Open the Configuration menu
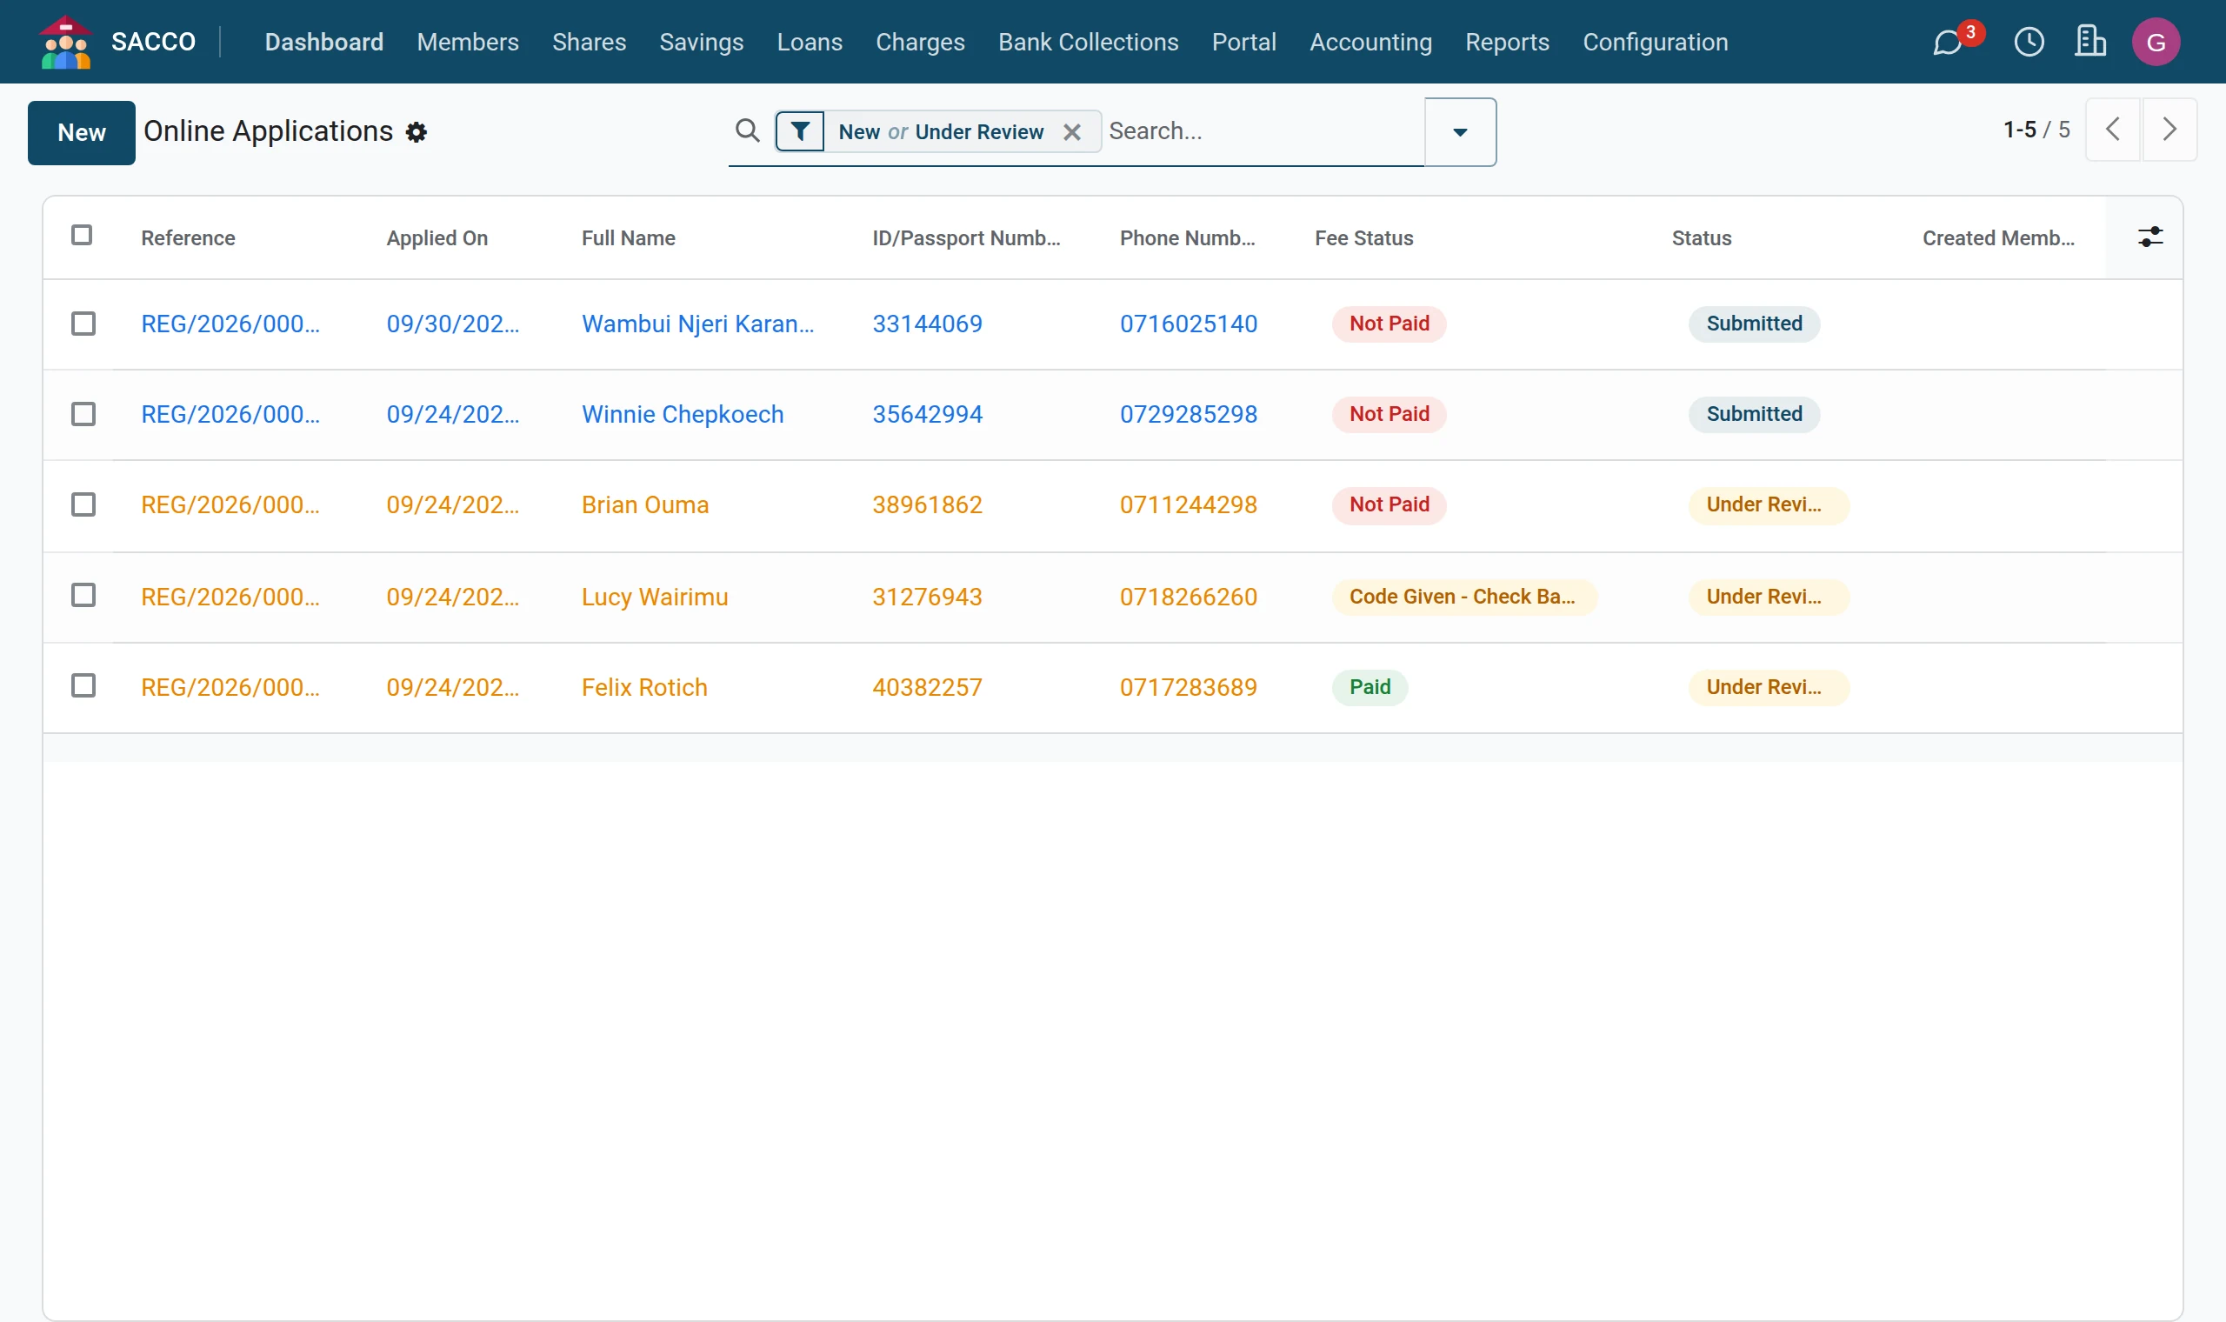The height and width of the screenshot is (1322, 2226). (1656, 42)
